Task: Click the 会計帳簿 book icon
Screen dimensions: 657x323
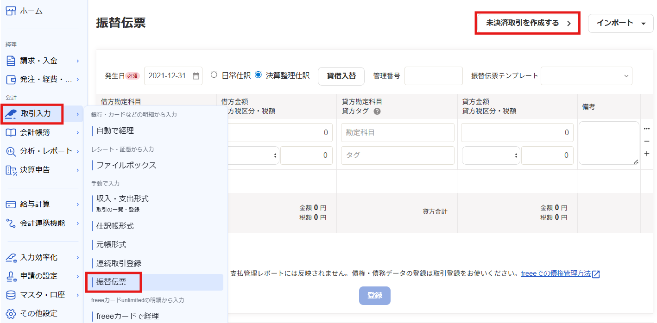Action: click(11, 132)
